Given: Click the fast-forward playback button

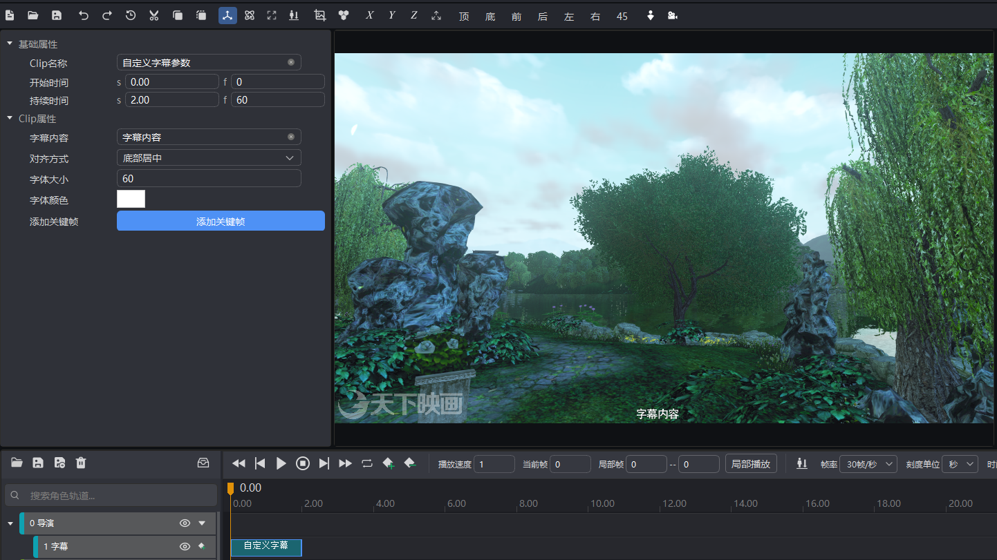Looking at the screenshot, I should pos(346,463).
